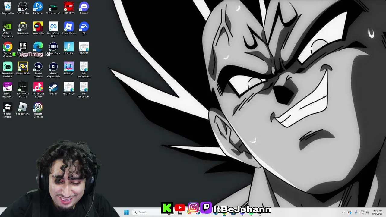
Task: Open the Neural network desktop shortcut
Action: click(x=8, y=90)
